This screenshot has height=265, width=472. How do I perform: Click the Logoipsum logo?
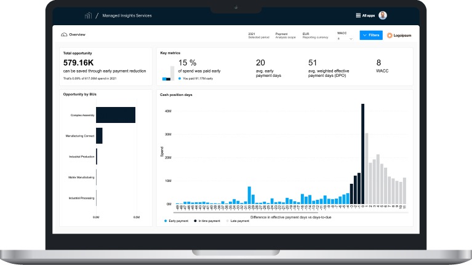pos(398,36)
